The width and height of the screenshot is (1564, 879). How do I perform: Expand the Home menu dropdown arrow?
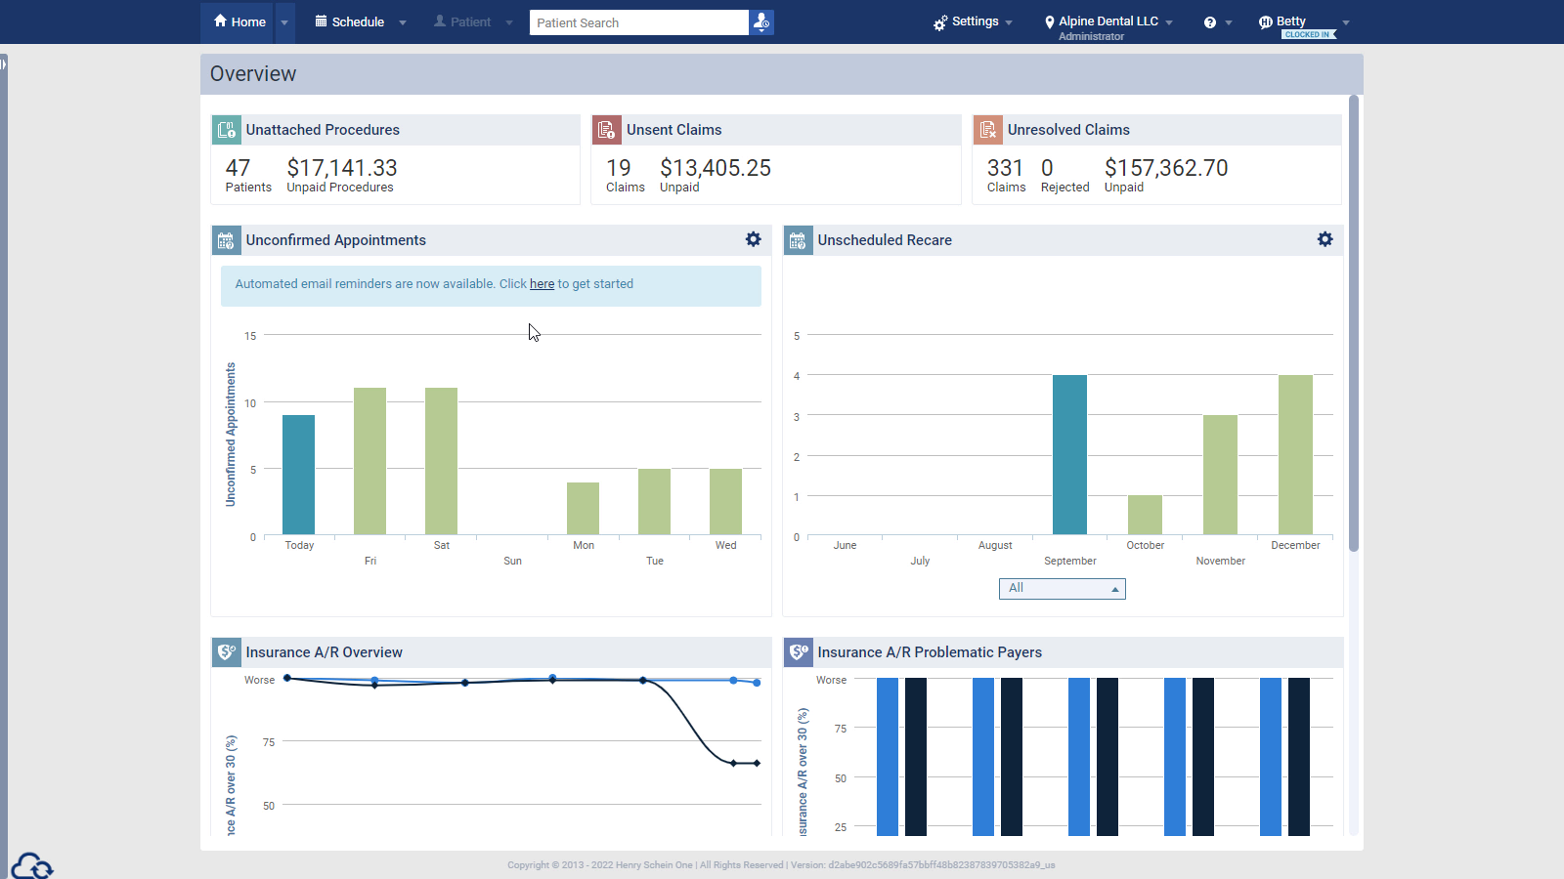click(x=284, y=22)
